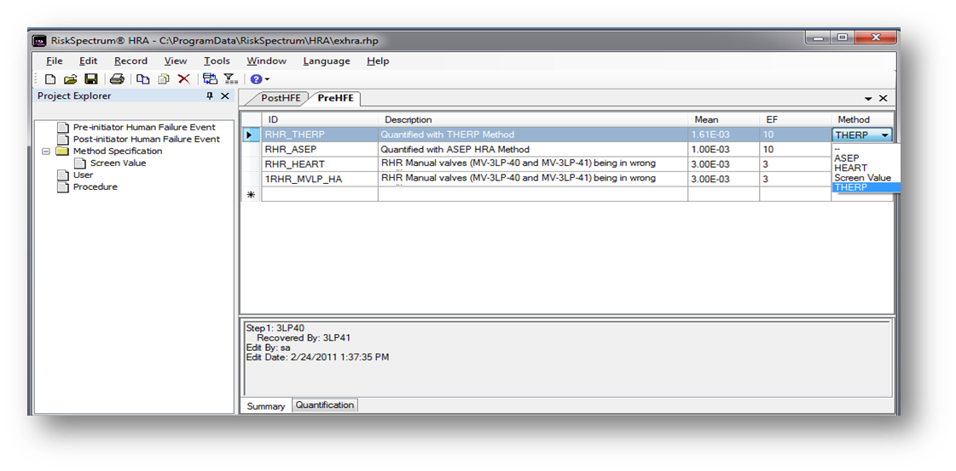Close the Project Explorer panel
Viewport: 956px width, 471px height.
point(225,96)
